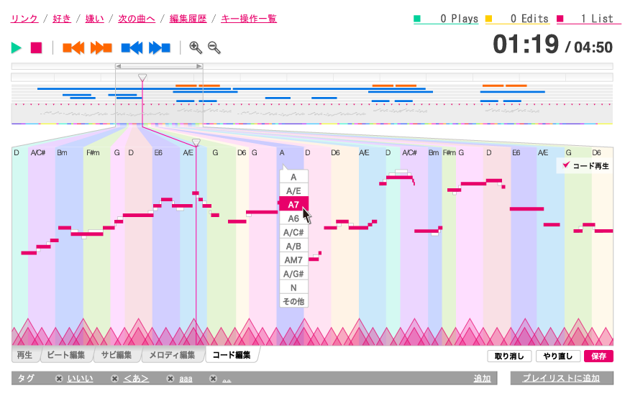The width and height of the screenshot is (625, 396).
Task: Remove the last tag with its x icon
Action: pyautogui.click(x=214, y=379)
